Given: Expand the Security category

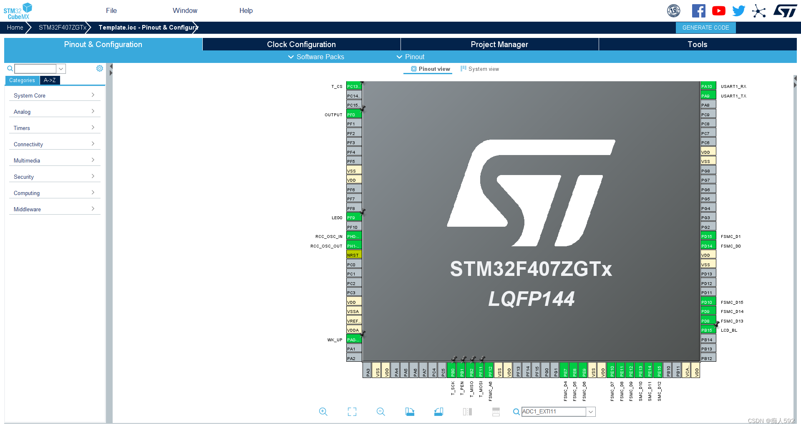Looking at the screenshot, I should pos(55,177).
